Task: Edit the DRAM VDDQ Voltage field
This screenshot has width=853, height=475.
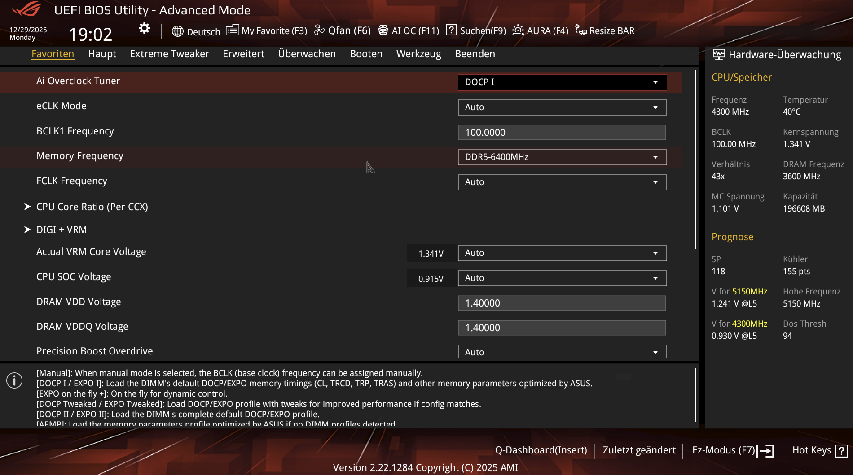Action: (x=562, y=328)
